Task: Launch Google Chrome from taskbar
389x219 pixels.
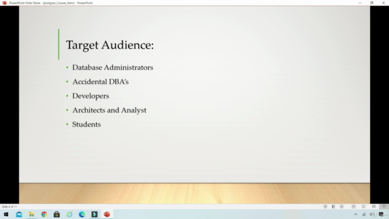Action: 44,214
